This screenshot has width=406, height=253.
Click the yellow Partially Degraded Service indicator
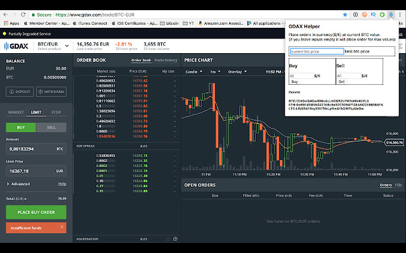click(x=4, y=34)
